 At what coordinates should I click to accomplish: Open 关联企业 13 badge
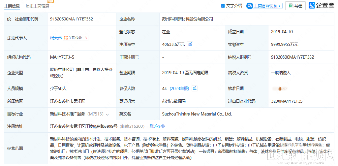pyautogui.click(x=76, y=38)
